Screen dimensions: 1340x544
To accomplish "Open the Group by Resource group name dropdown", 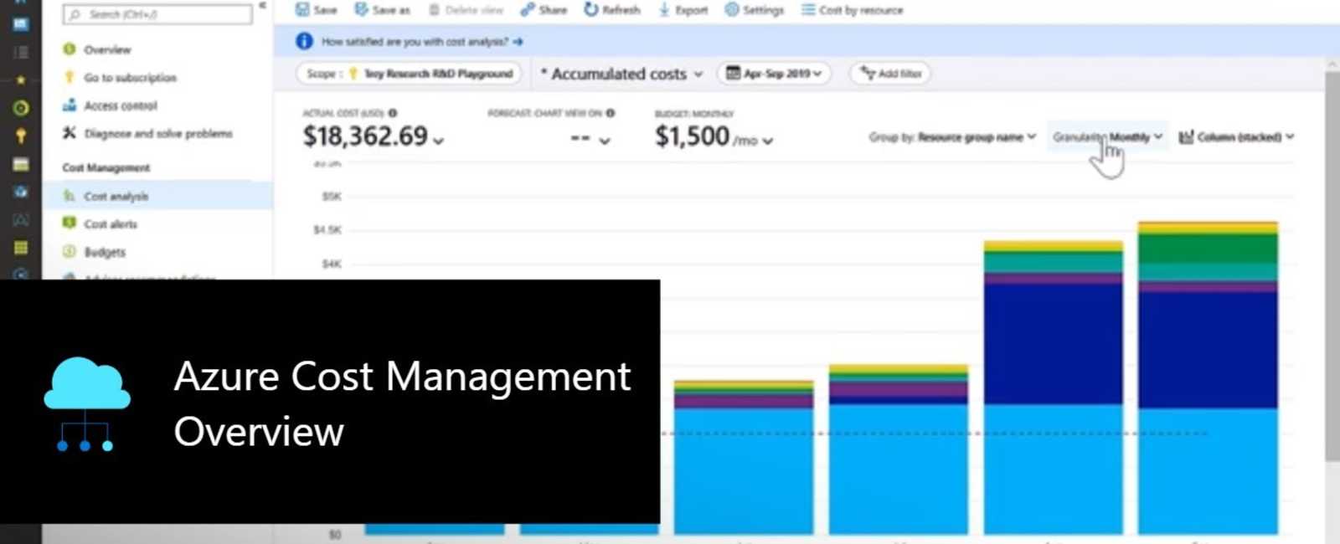I will pos(953,137).
